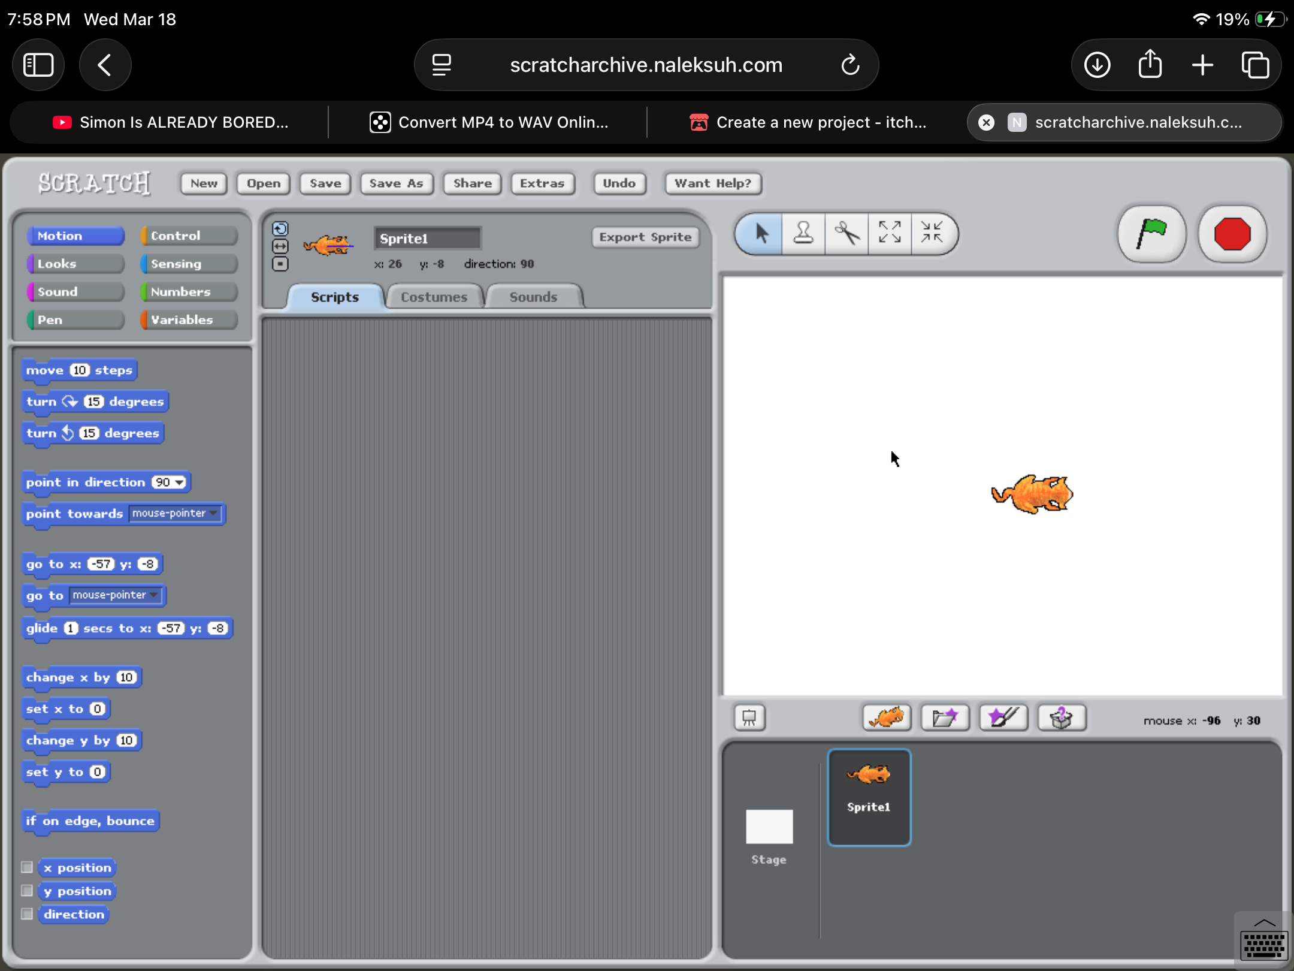The image size is (1294, 971).
Task: Expand the point towards mouse-pointer dropdown
Action: [213, 514]
